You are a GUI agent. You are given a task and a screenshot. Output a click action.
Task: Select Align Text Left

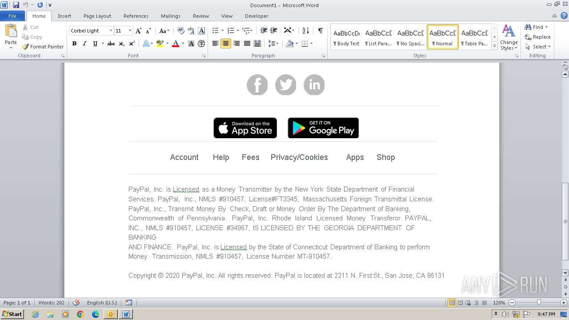point(216,44)
